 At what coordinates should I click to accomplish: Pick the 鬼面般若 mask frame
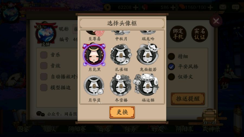point(148,54)
